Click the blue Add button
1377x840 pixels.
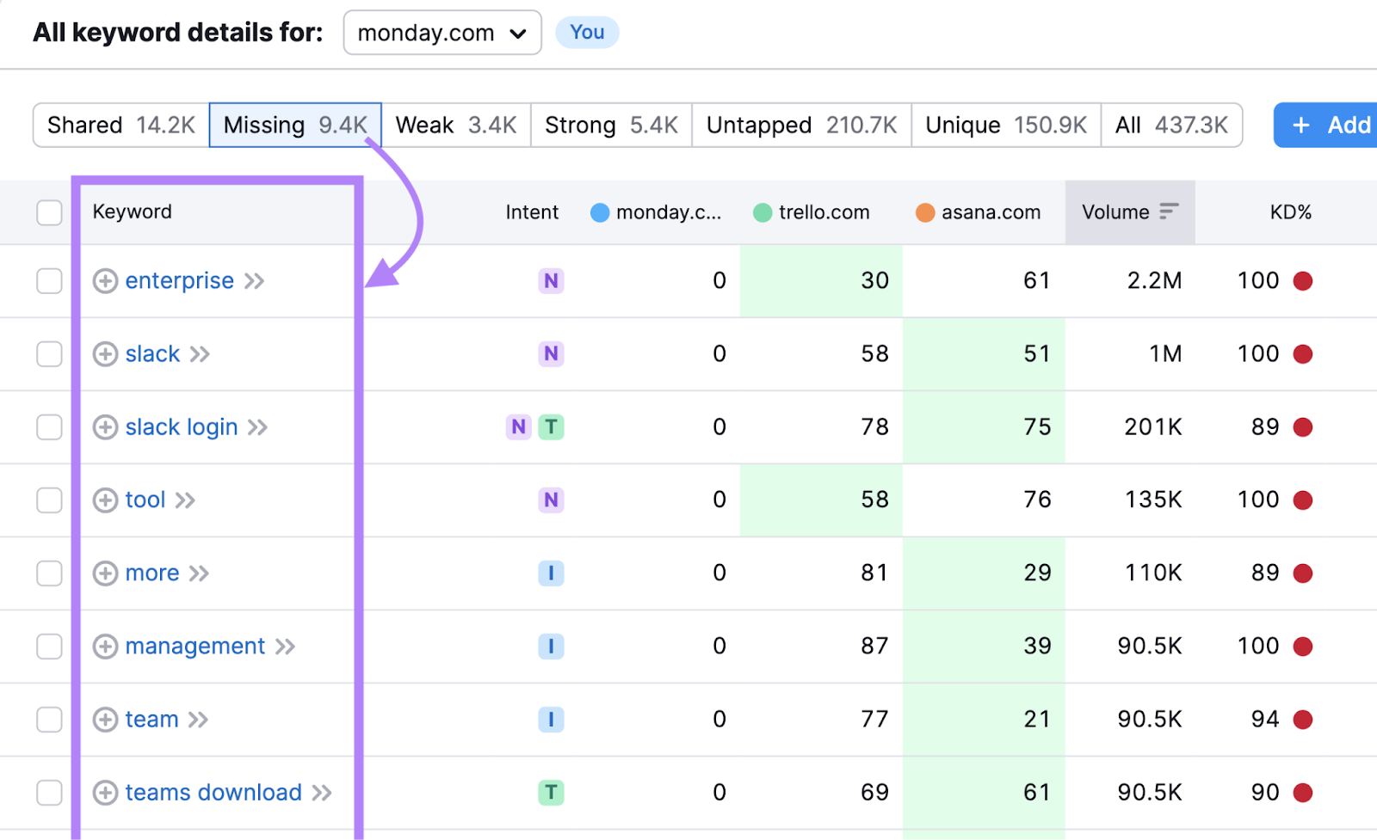click(x=1331, y=125)
